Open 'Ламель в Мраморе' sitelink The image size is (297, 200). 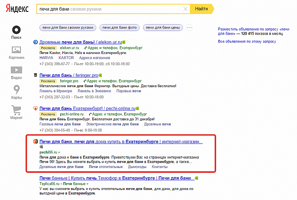click(x=56, y=91)
